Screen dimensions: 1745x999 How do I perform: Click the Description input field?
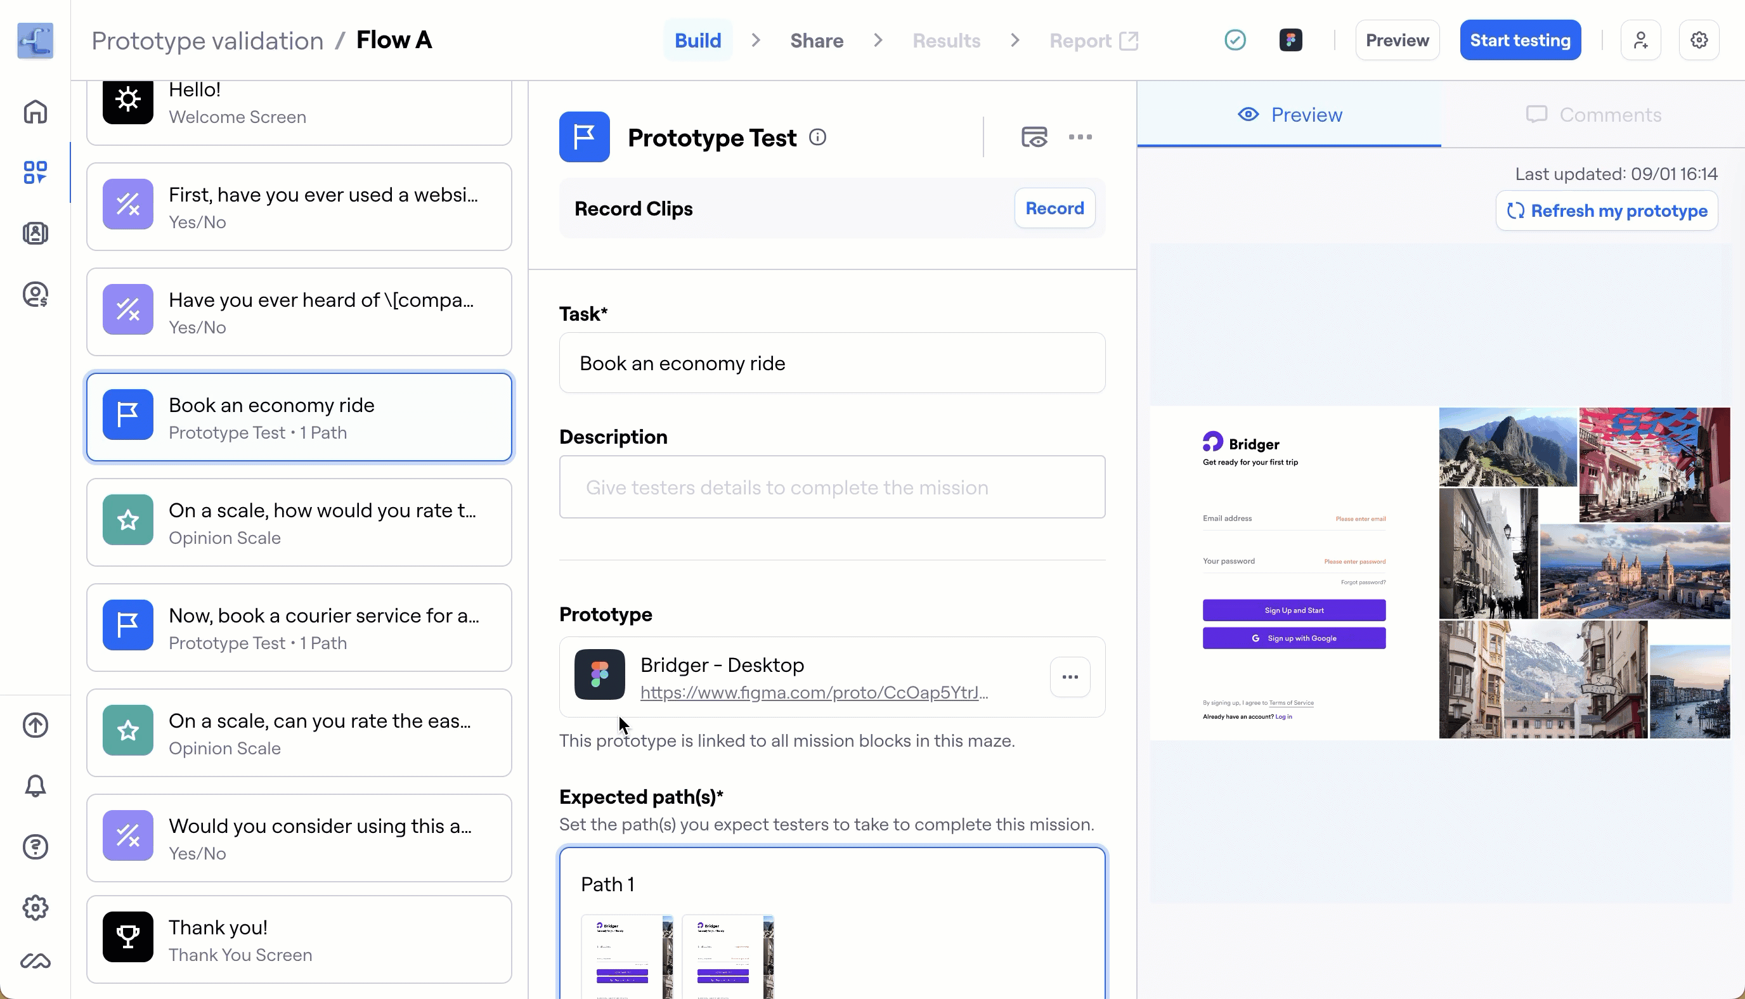(x=832, y=487)
